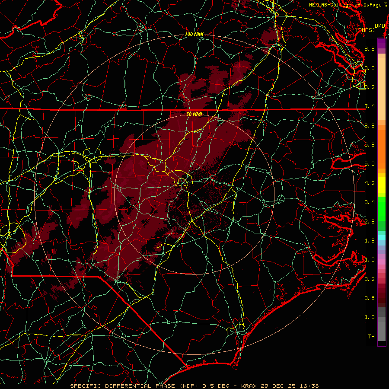Click the DKD label above the color scale
389x389 pixels.
tap(379, 26)
